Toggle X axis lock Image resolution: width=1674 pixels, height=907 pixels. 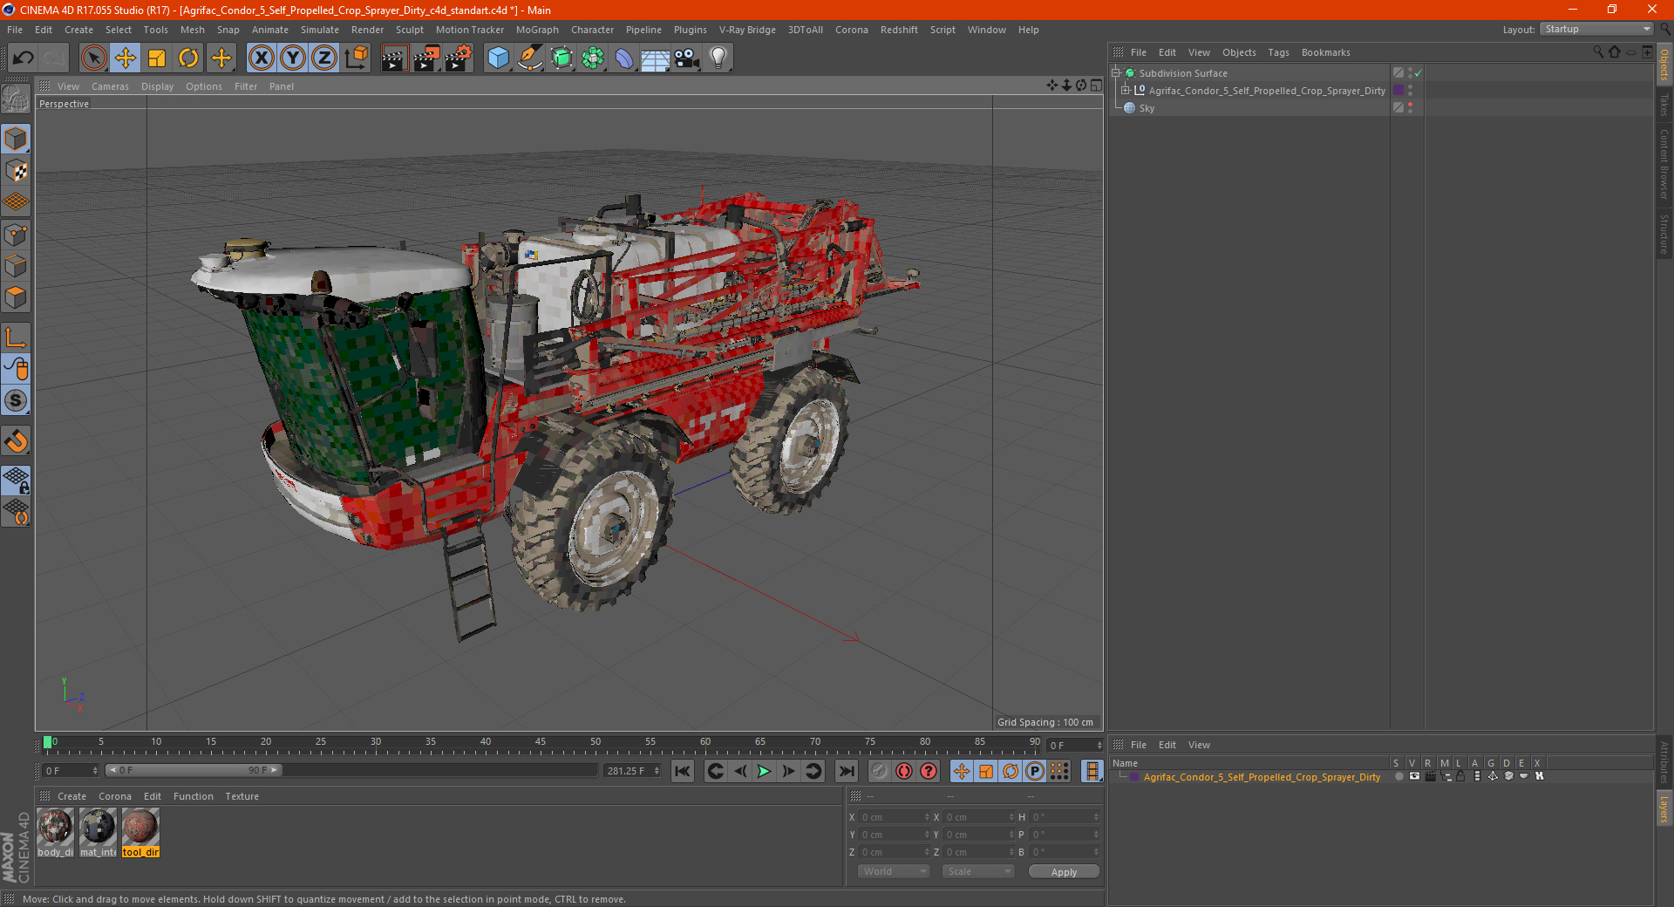click(x=261, y=58)
